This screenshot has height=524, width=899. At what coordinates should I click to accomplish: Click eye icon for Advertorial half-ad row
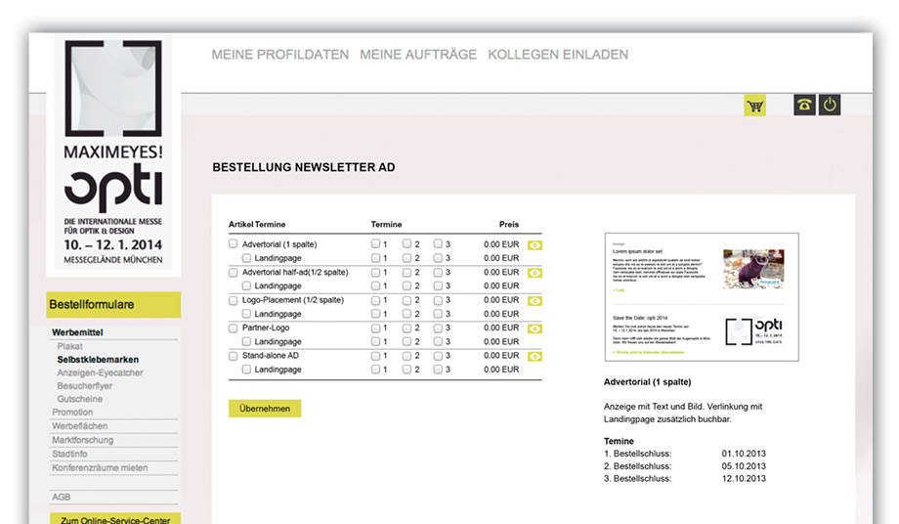click(x=535, y=273)
